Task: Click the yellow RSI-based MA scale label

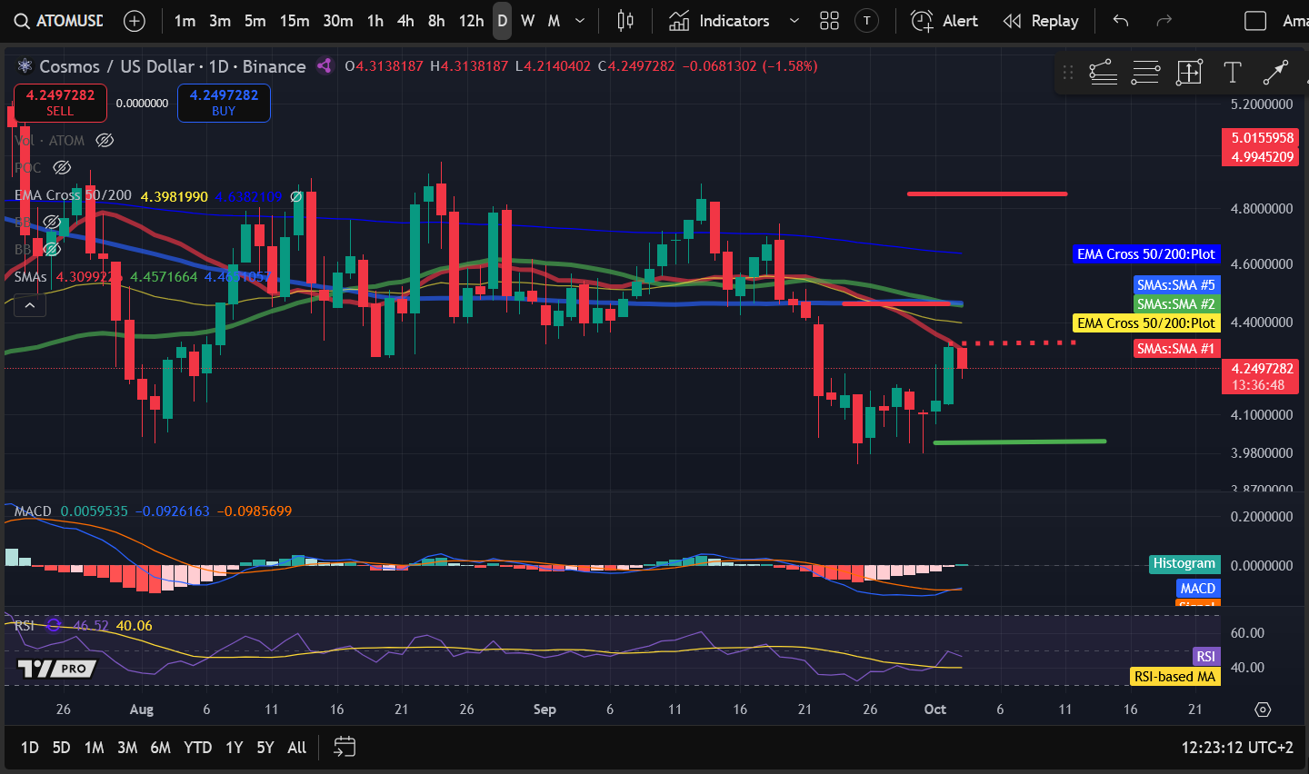Action: tap(1174, 677)
